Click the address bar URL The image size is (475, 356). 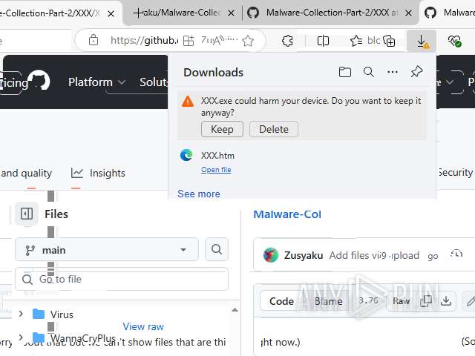[x=144, y=40]
